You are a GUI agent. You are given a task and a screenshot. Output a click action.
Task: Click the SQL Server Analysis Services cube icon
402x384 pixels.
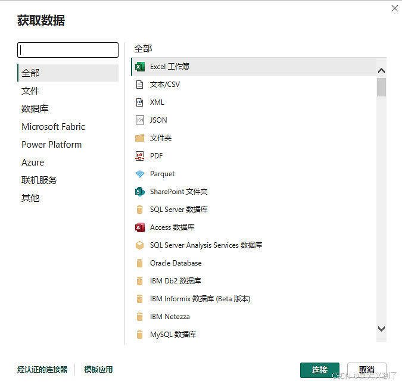pos(140,245)
